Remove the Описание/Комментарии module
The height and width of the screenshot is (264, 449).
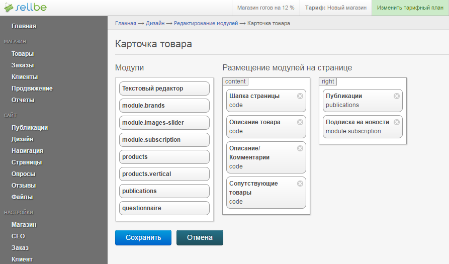300,148
